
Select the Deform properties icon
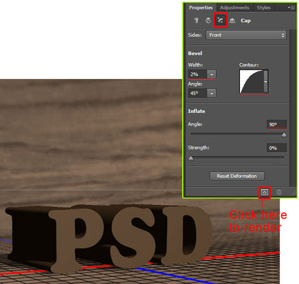tap(208, 21)
